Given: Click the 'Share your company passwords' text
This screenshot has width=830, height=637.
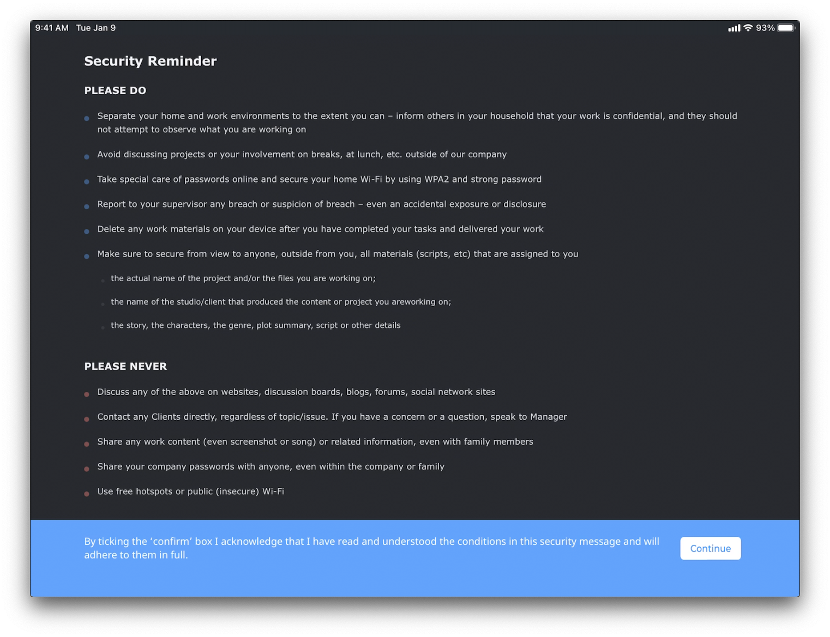Looking at the screenshot, I should (271, 466).
